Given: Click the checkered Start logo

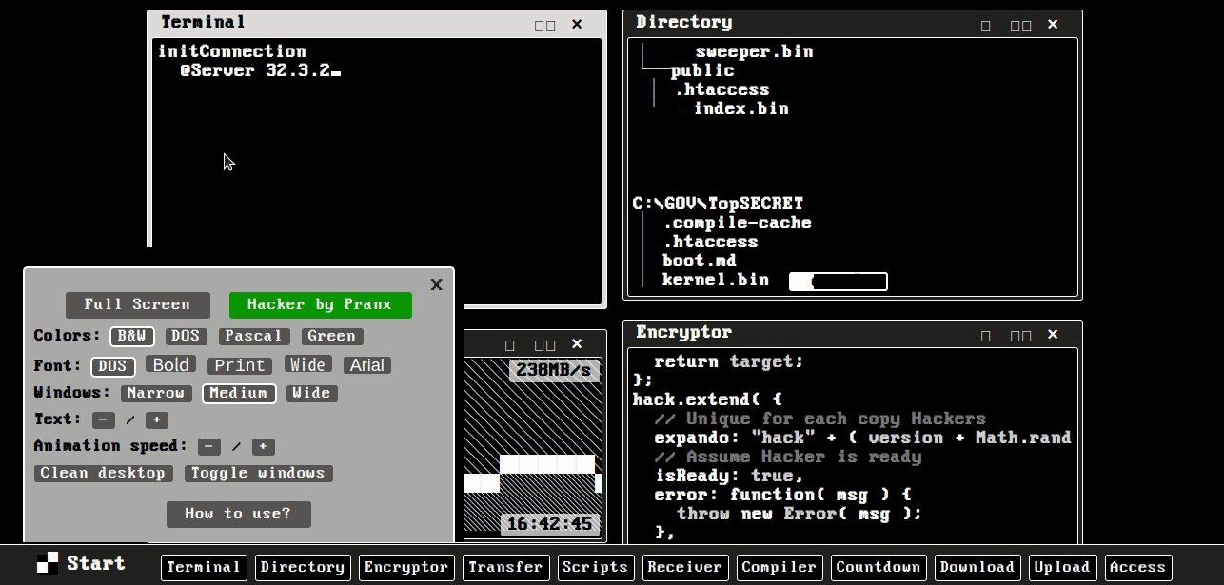Looking at the screenshot, I should point(46,563).
